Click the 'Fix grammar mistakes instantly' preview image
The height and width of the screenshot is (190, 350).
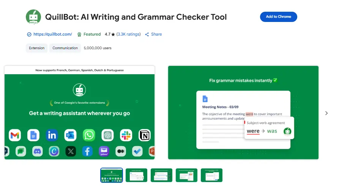coord(243,113)
